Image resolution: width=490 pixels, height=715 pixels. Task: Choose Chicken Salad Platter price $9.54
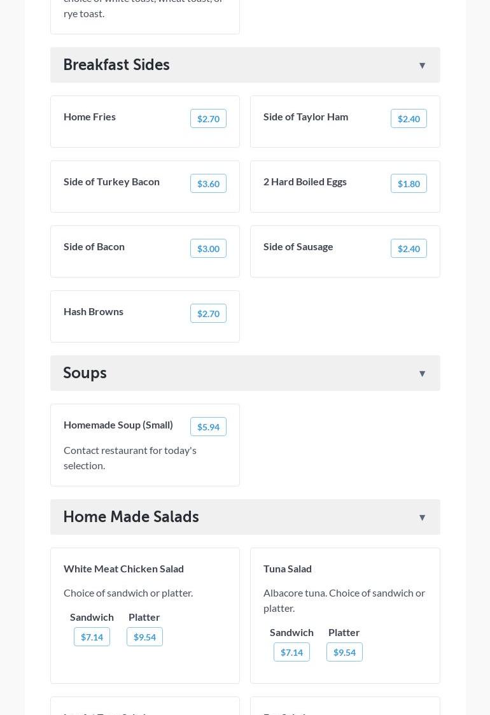[x=144, y=637]
